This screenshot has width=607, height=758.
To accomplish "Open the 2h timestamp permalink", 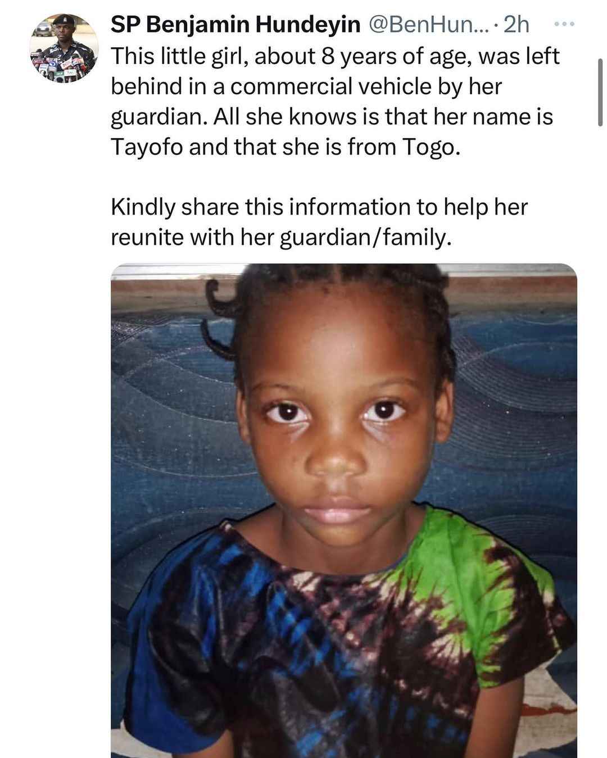I will click(x=517, y=25).
